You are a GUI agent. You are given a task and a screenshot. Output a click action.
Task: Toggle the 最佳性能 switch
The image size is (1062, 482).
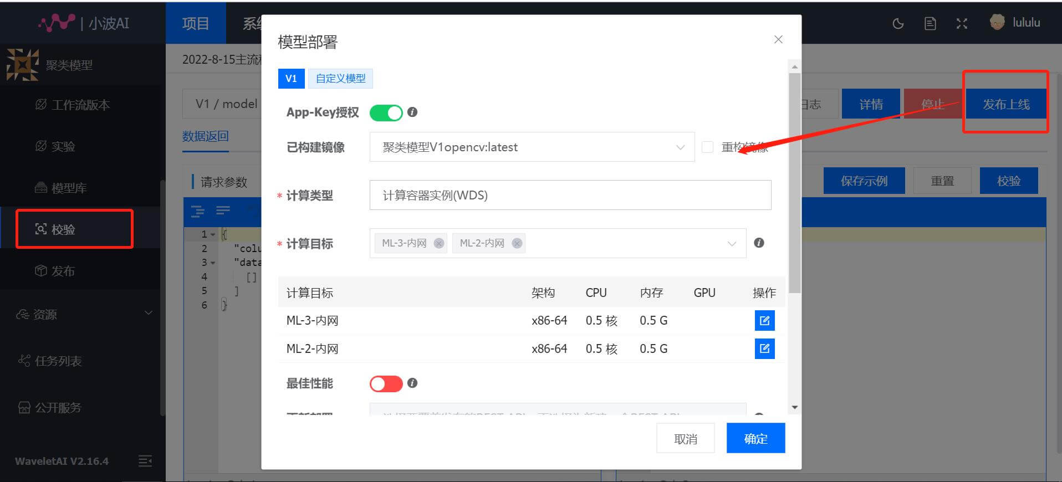coord(386,383)
